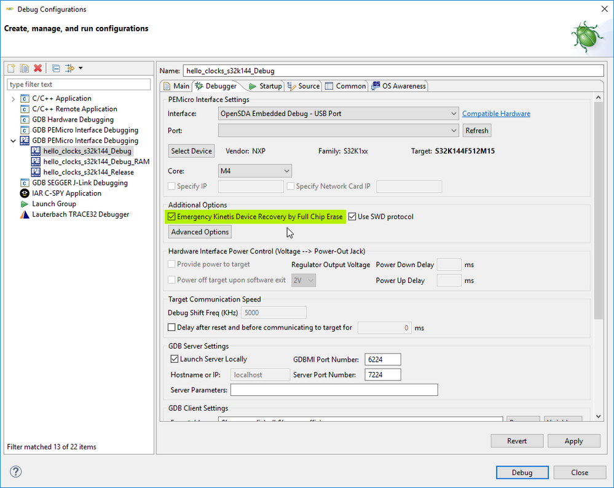Open the OS Awareness tab
The width and height of the screenshot is (614, 488).
pos(399,86)
